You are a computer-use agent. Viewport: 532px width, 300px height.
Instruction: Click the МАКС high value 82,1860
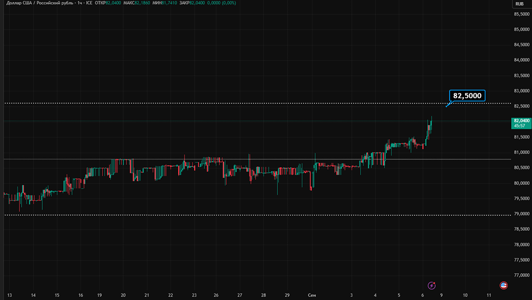(x=142, y=3)
